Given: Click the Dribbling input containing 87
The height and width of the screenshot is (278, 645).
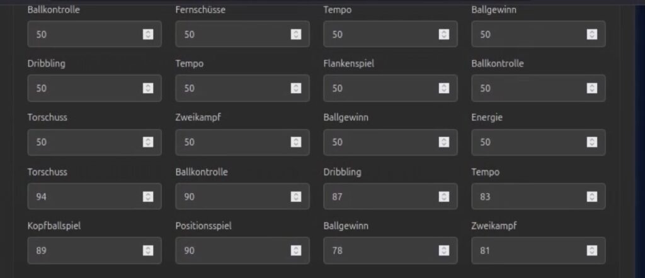Looking at the screenshot, I should [381, 197].
